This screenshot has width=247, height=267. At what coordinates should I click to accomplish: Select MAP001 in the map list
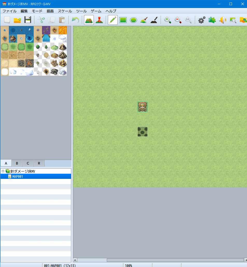(18, 177)
